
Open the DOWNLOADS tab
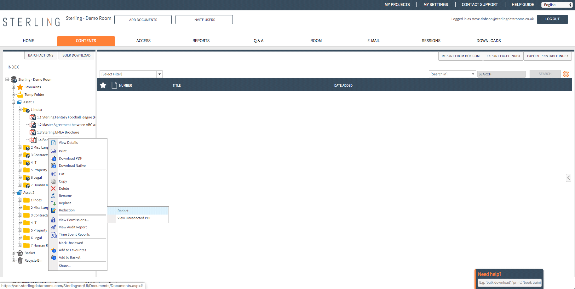click(x=489, y=41)
